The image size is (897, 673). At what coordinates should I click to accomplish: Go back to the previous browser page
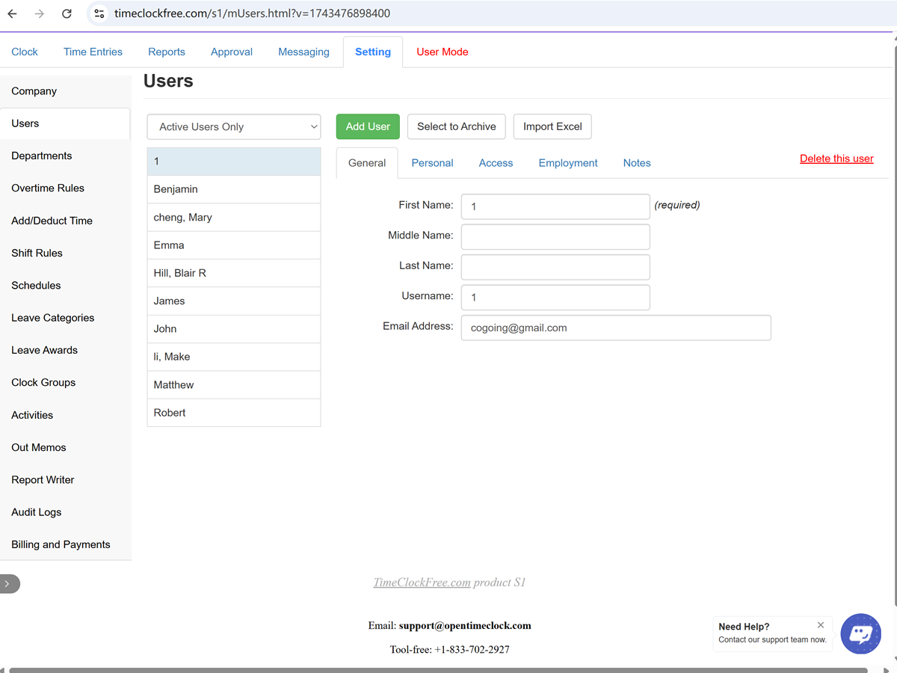[x=13, y=13]
